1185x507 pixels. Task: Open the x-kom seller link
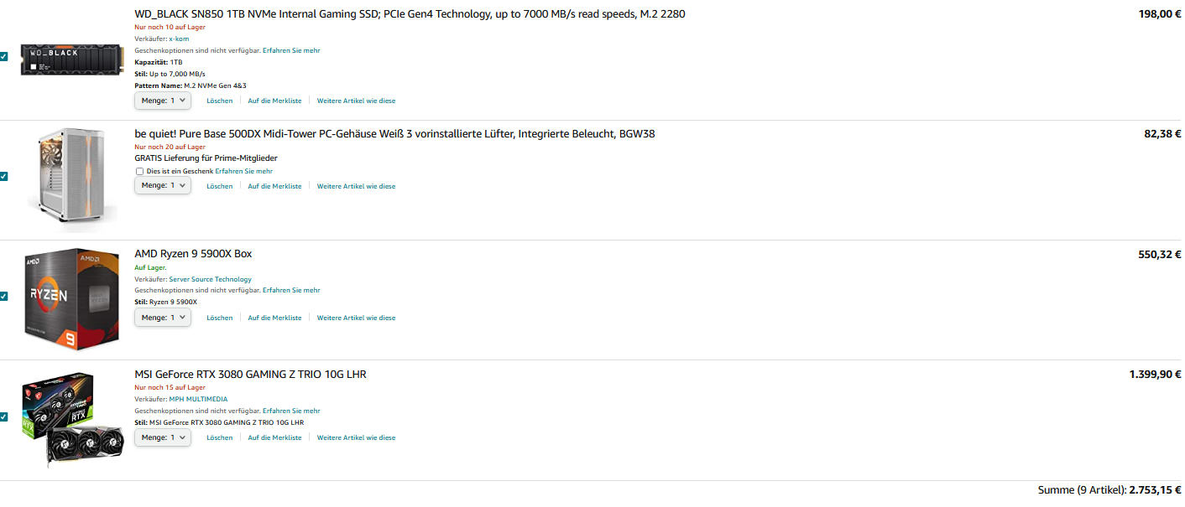point(179,39)
